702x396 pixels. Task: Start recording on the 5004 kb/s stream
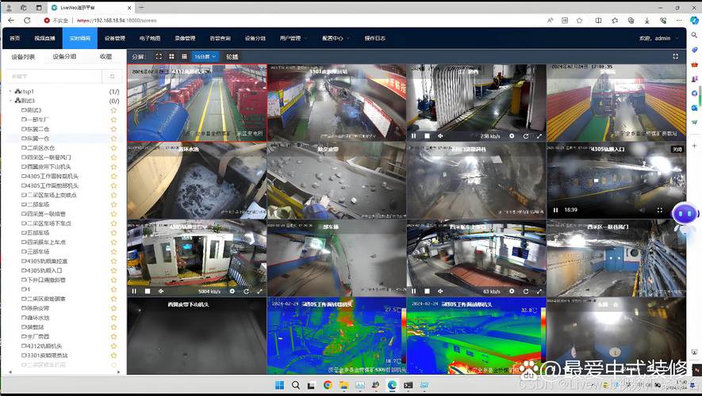coord(232,291)
